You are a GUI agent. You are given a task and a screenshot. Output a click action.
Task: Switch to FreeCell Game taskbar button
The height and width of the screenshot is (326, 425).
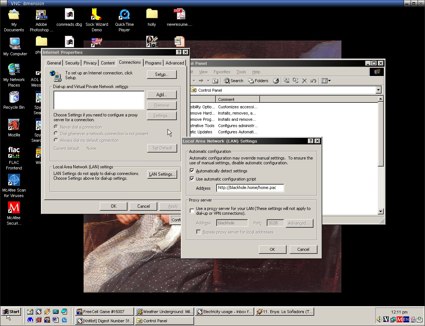(x=105, y=312)
